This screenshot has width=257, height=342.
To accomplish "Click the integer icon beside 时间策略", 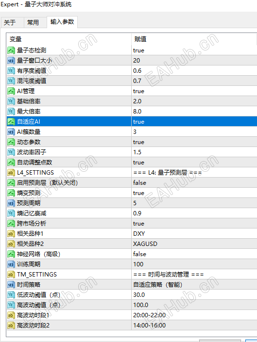I will pos(11,285).
